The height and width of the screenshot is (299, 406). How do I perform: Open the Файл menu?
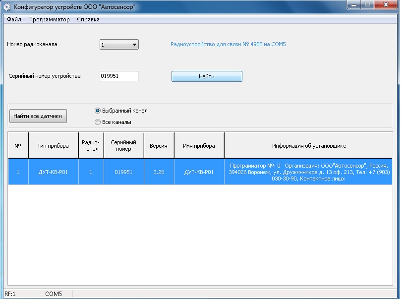[14, 19]
